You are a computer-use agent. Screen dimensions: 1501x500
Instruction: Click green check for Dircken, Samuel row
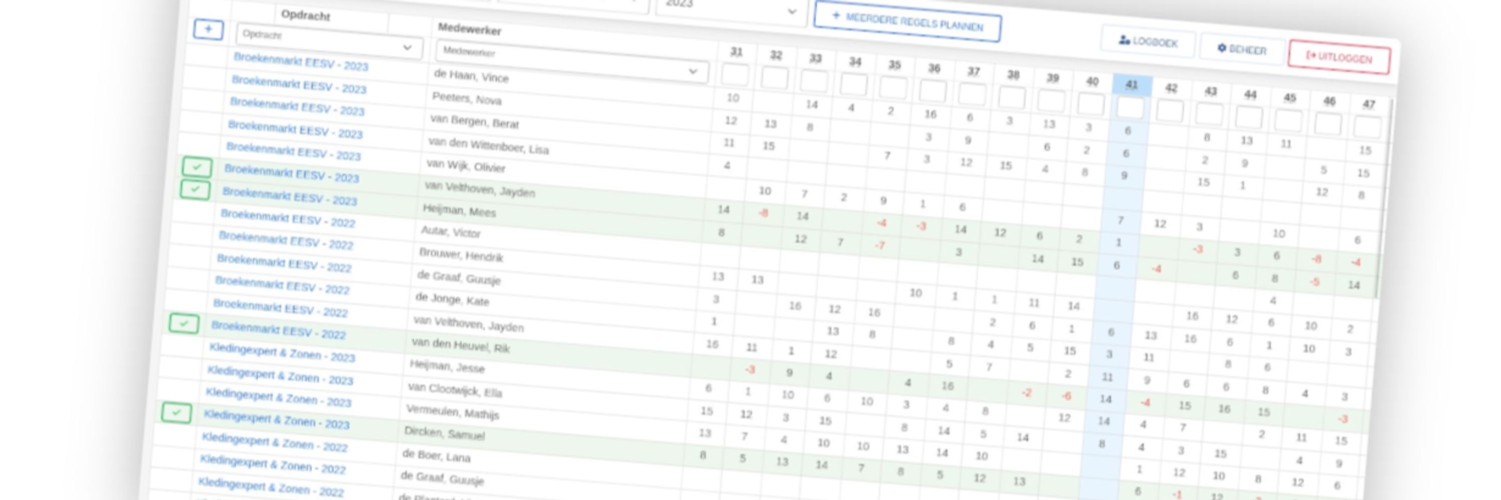(x=177, y=412)
